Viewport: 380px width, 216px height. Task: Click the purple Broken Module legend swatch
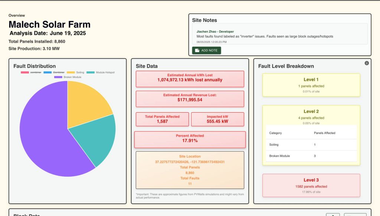tap(58, 77)
